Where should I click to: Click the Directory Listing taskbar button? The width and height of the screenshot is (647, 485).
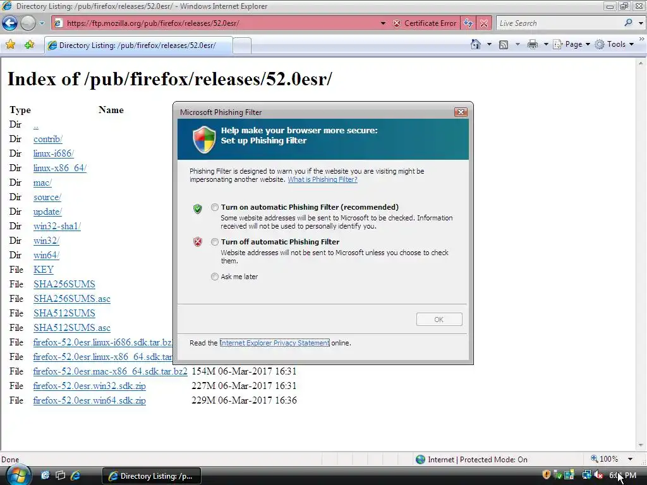coord(152,476)
